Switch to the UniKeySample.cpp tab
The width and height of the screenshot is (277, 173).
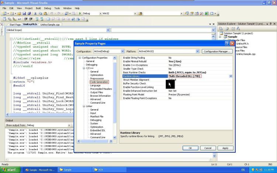click(x=50, y=25)
